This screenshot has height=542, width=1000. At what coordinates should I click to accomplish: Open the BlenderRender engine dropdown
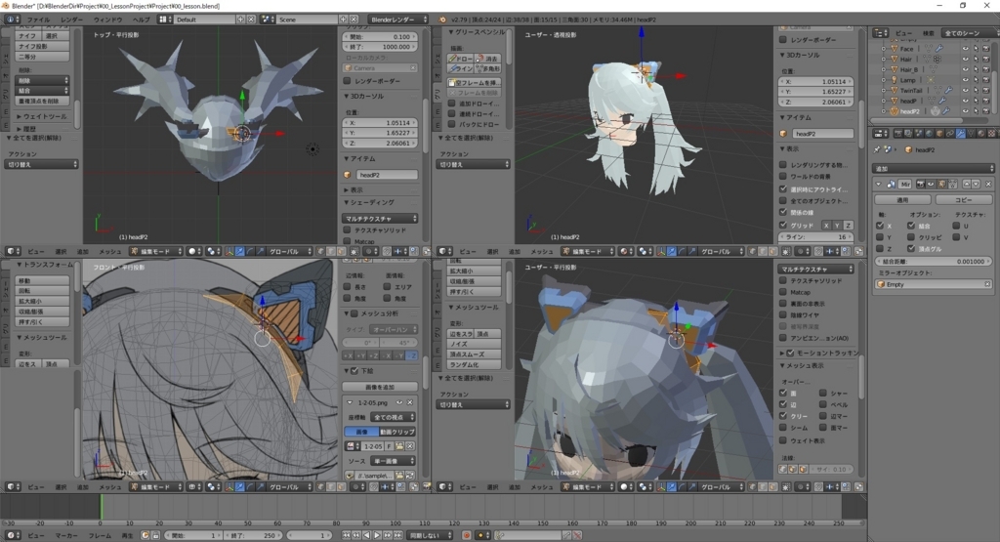(398, 20)
